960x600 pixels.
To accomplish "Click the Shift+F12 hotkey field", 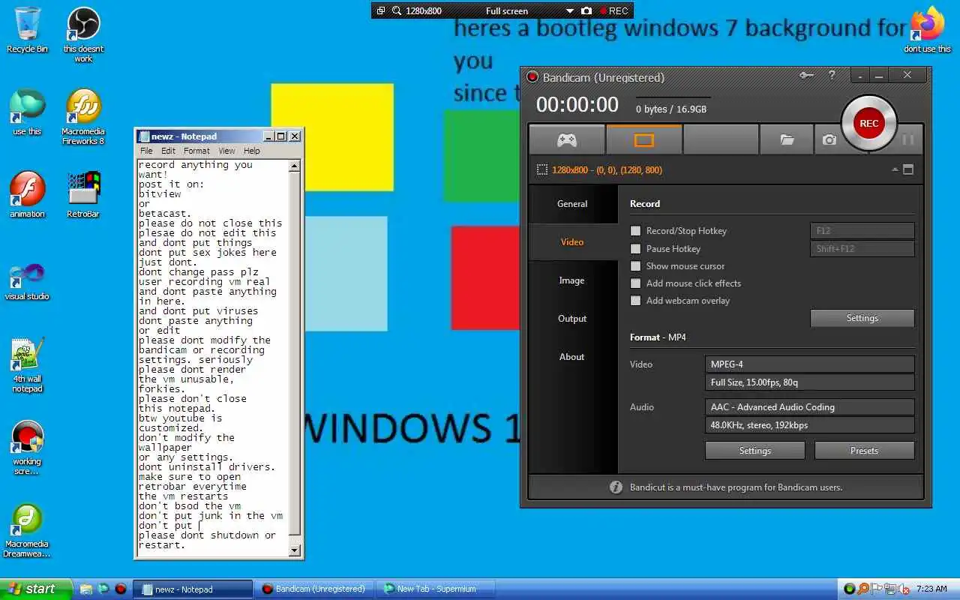I will tap(862, 249).
